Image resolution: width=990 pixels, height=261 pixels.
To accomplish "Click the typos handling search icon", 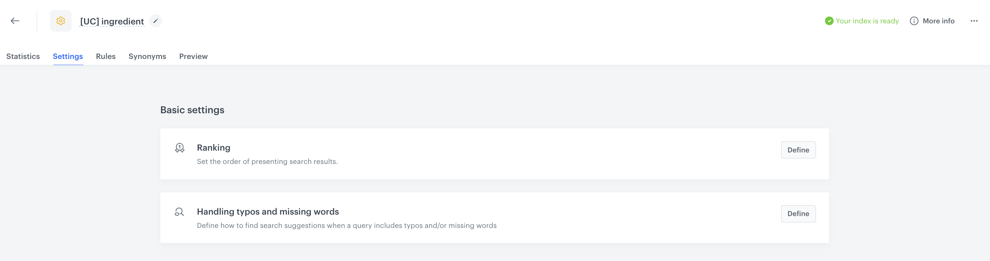I will 179,212.
